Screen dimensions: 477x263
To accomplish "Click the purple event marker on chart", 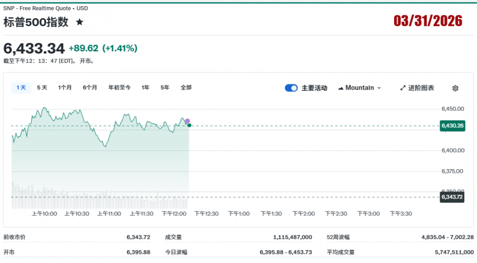I will tap(187, 121).
